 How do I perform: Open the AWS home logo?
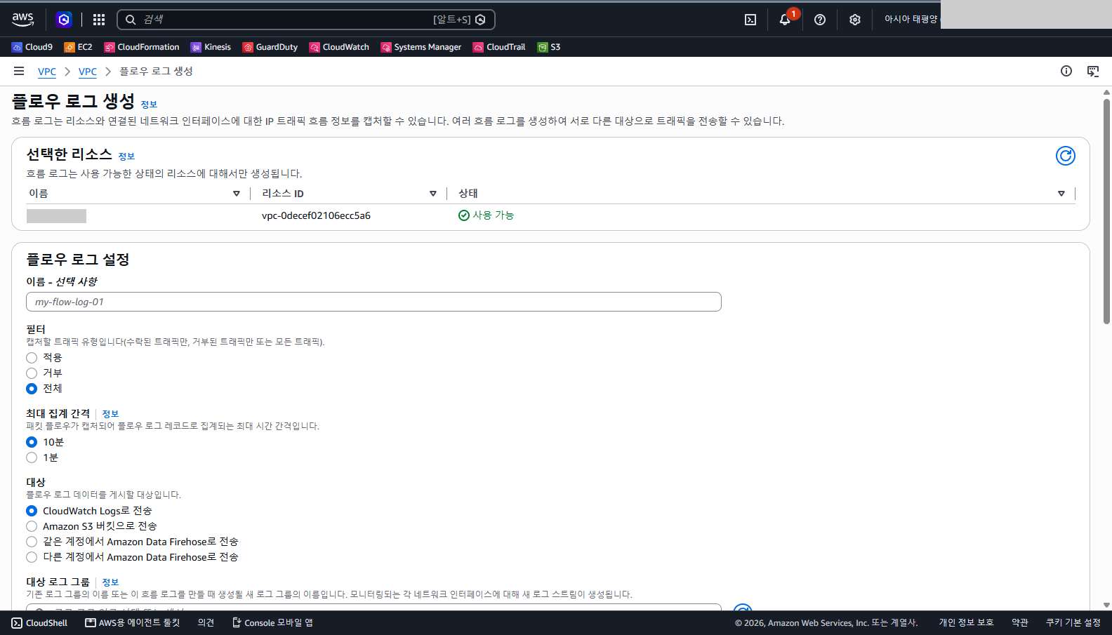point(23,20)
